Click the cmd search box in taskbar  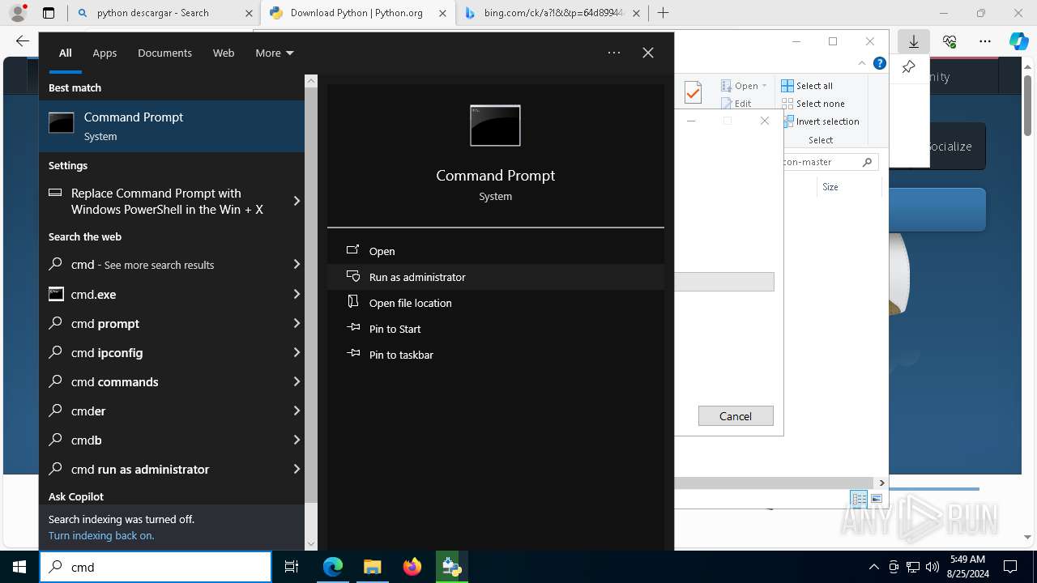[x=156, y=567]
